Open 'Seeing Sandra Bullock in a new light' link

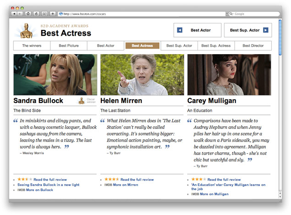coord(48,185)
